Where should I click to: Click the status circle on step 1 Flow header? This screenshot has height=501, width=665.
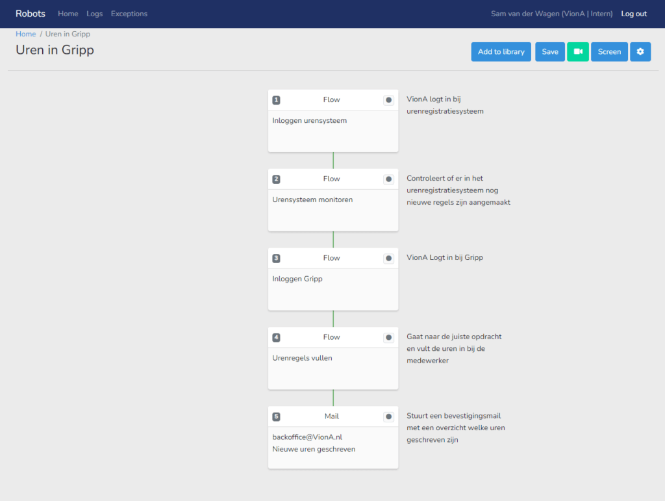coord(388,100)
